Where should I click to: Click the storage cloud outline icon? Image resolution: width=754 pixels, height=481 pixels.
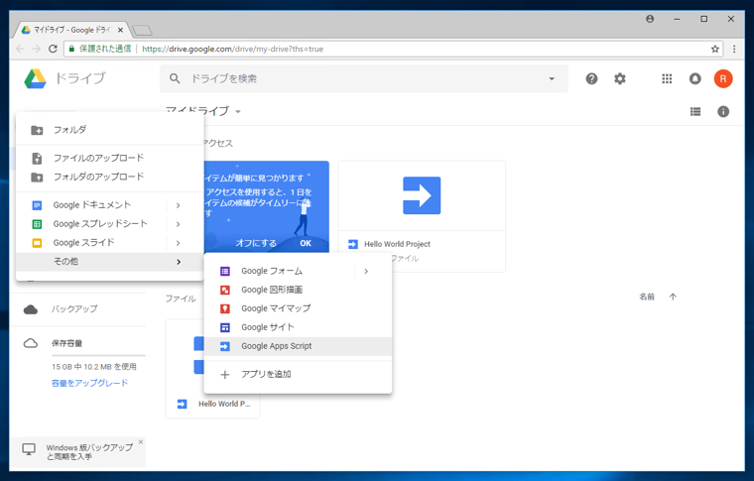coord(31,343)
